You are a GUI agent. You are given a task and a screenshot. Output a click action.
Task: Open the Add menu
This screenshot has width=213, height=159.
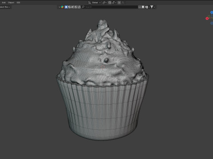coord(4,3)
